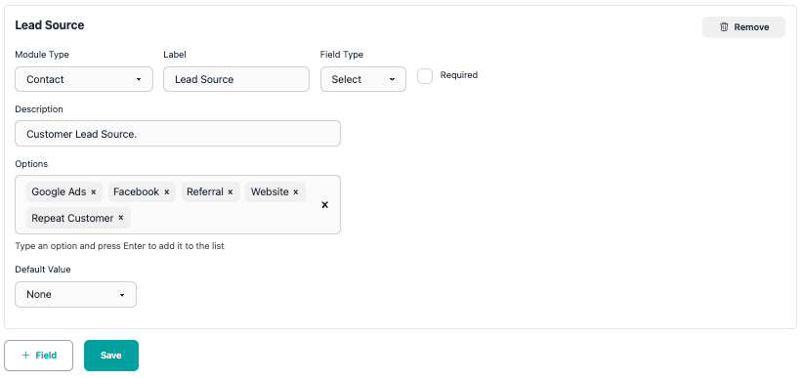Click the Lead Source section heading
This screenshot has height=378, width=803.
point(50,25)
